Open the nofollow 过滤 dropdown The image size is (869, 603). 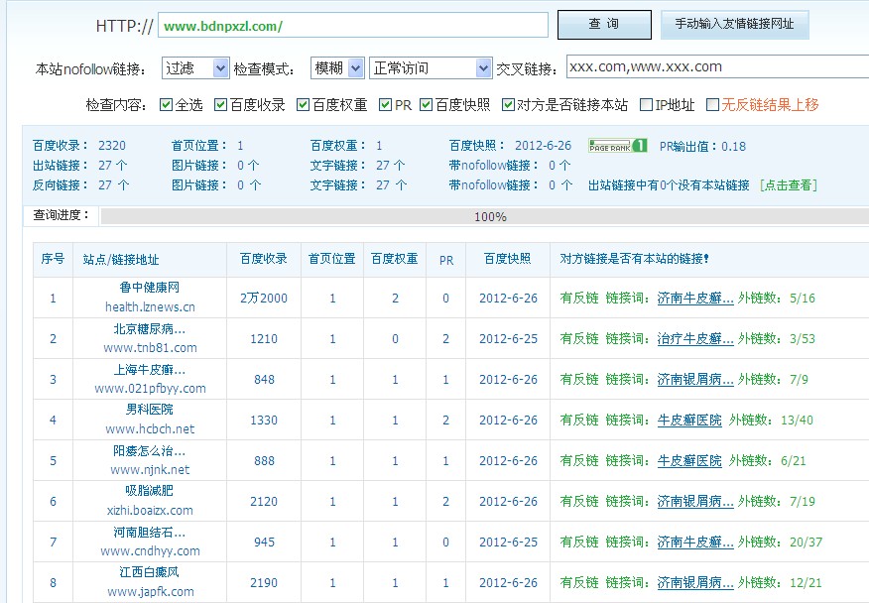(194, 67)
